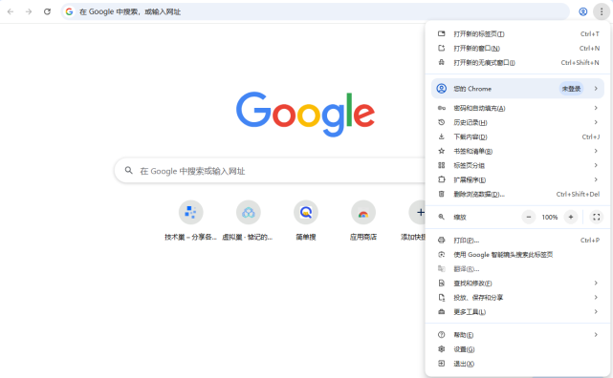Expand the extensions submenu arrow
Screen dimensions: 613x378
point(596,179)
